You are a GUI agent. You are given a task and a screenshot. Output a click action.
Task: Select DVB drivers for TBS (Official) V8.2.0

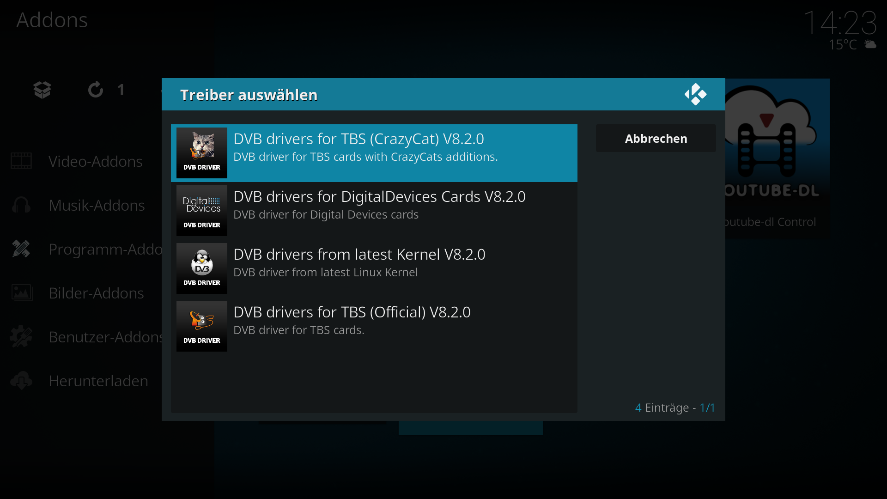click(374, 326)
